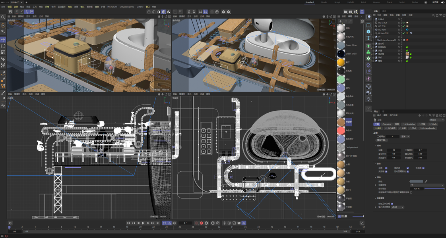This screenshot has width=446, height=238.
Task: Enable the Snap magnet icon
Action: point(188,12)
